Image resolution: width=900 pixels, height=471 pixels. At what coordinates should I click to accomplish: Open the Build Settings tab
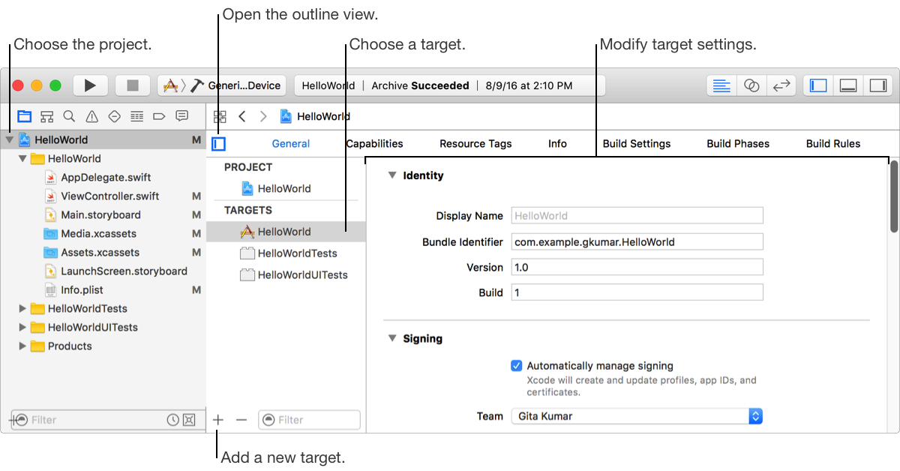(x=637, y=143)
